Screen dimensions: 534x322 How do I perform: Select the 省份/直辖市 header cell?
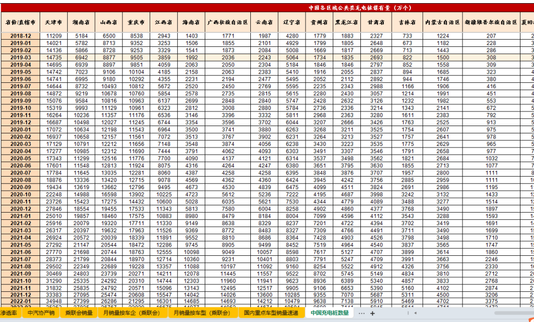pyautogui.click(x=20, y=23)
